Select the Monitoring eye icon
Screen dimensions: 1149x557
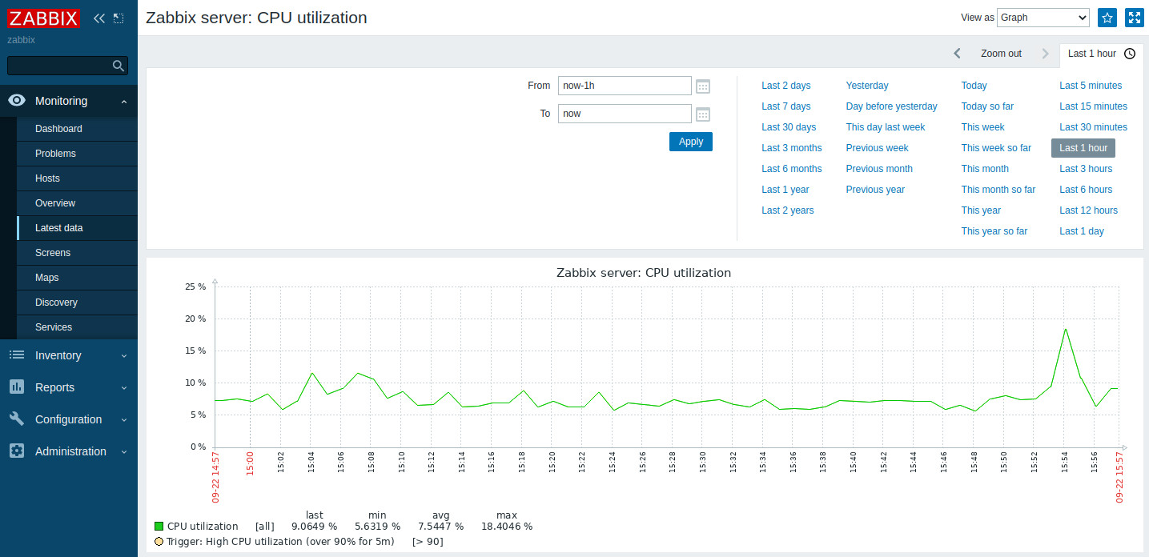point(16,100)
